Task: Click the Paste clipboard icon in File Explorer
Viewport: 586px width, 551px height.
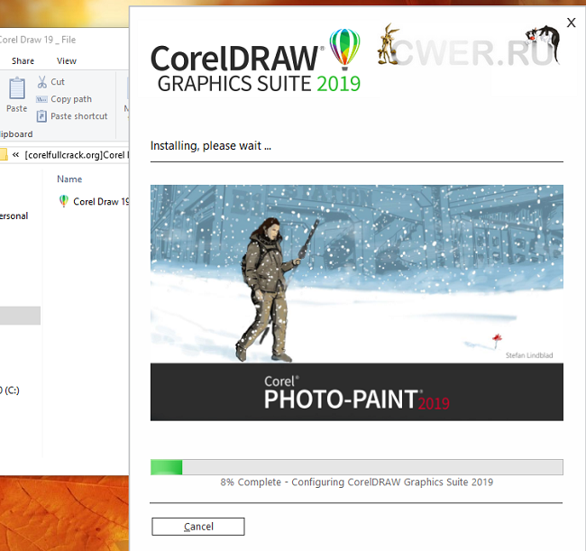Action: click(17, 88)
